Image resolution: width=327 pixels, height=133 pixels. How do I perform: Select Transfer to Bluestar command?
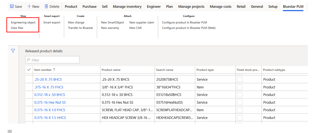pyautogui.click(x=80, y=28)
